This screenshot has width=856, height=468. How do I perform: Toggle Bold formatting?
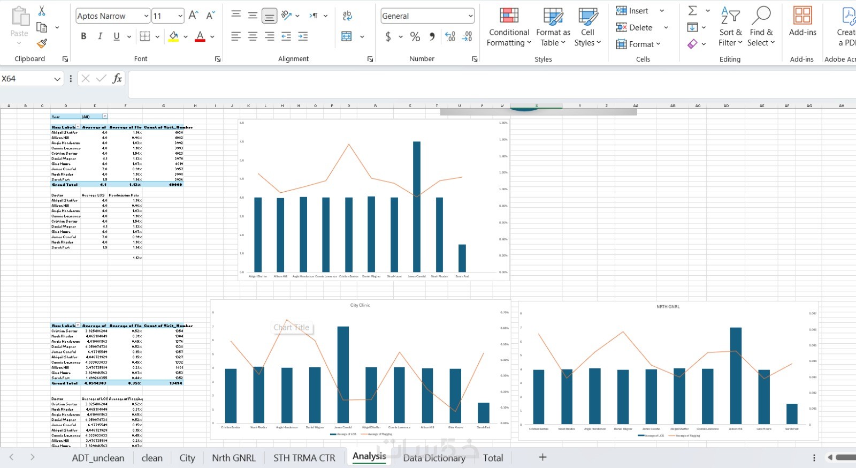tap(83, 36)
